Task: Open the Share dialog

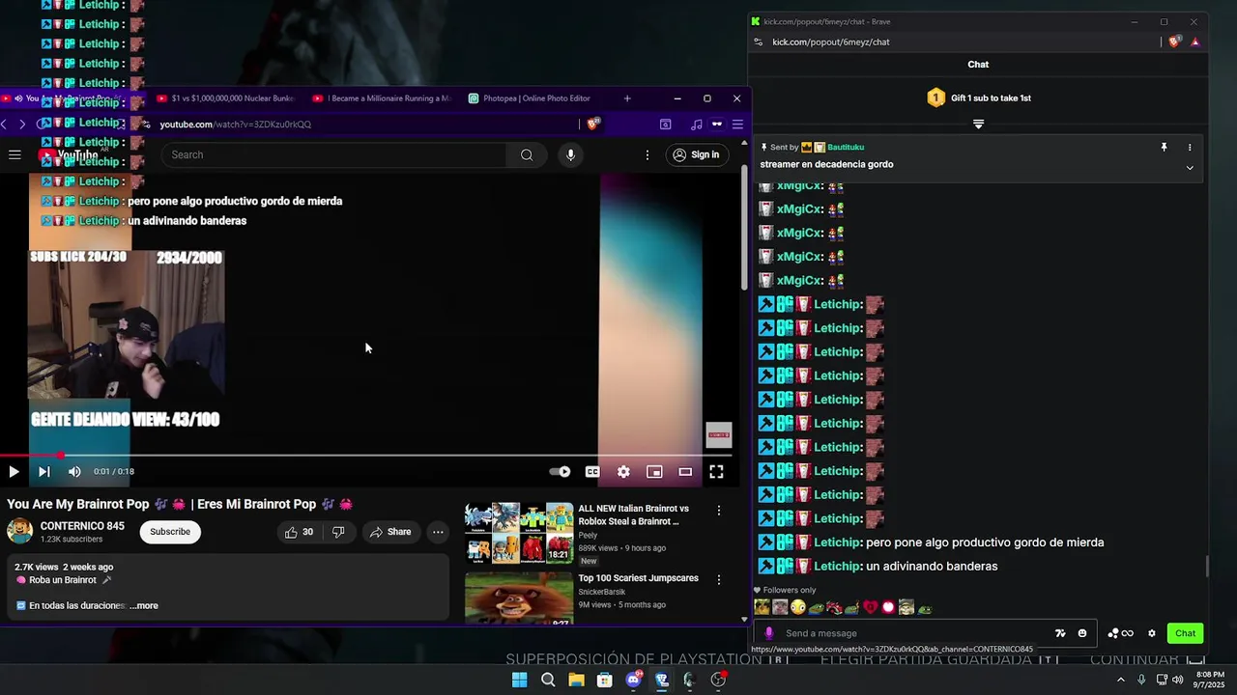Action: pos(390,532)
